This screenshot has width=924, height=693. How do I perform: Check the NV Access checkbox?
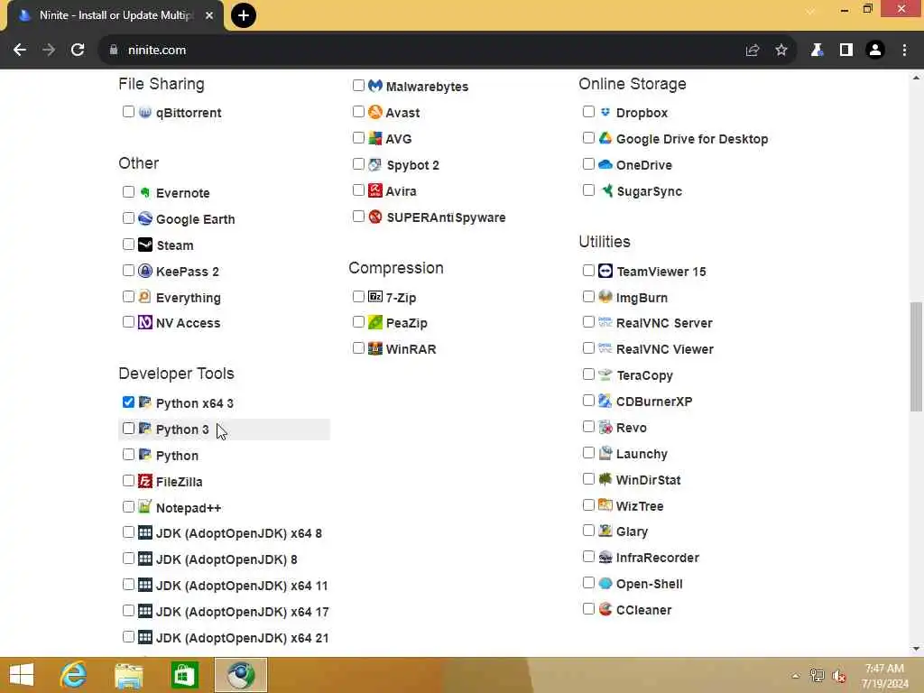[128, 322]
